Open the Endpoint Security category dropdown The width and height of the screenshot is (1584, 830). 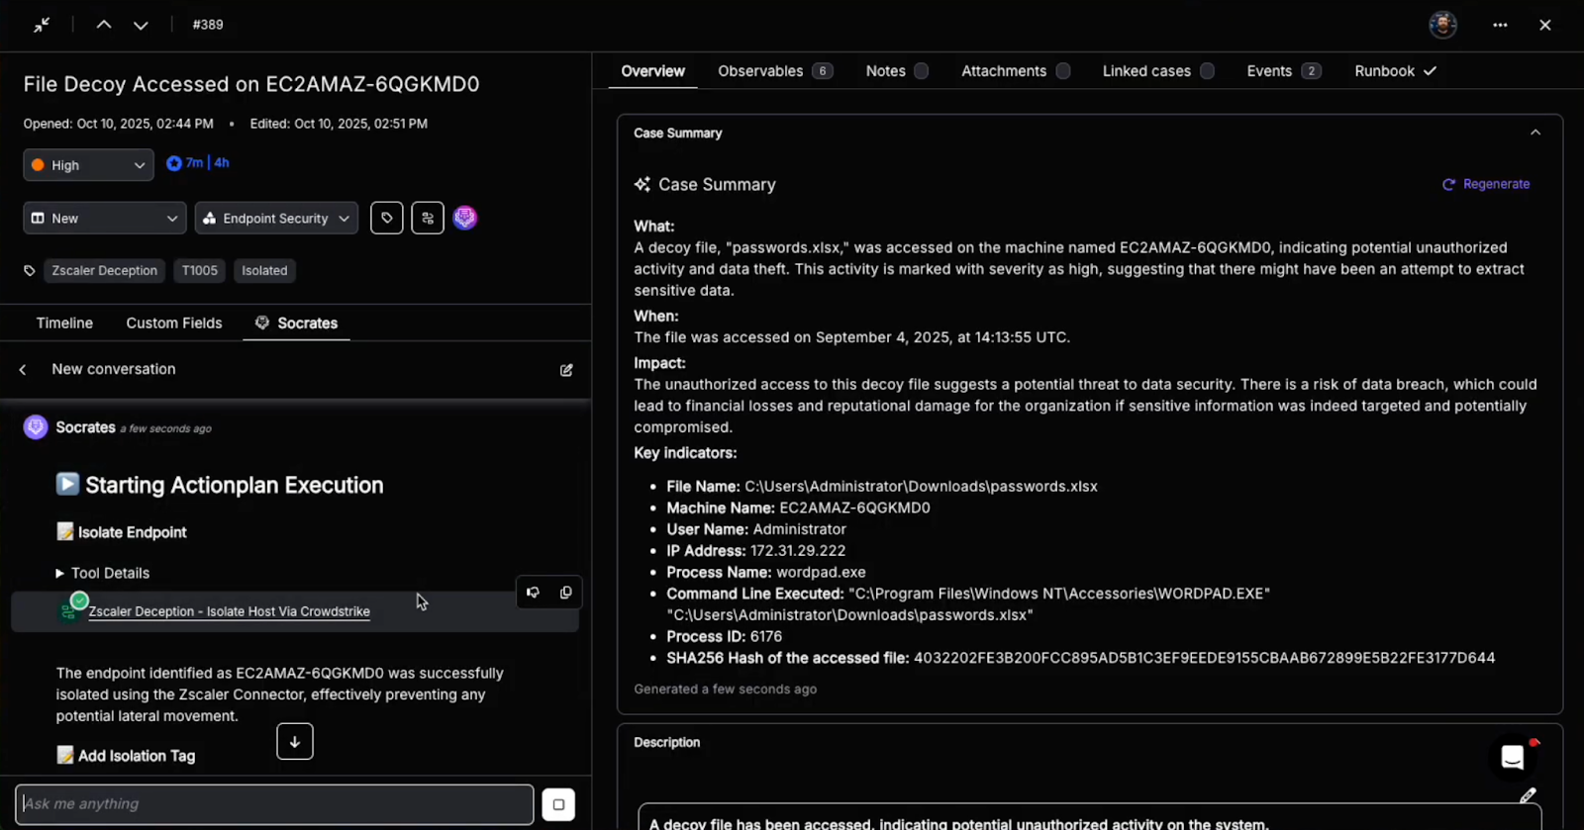pyautogui.click(x=276, y=219)
